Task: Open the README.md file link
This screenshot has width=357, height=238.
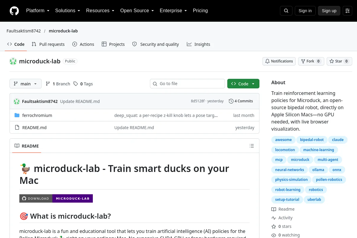Action: tap(35, 128)
